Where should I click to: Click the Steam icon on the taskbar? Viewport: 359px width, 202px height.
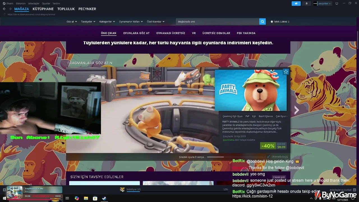pos(104,198)
